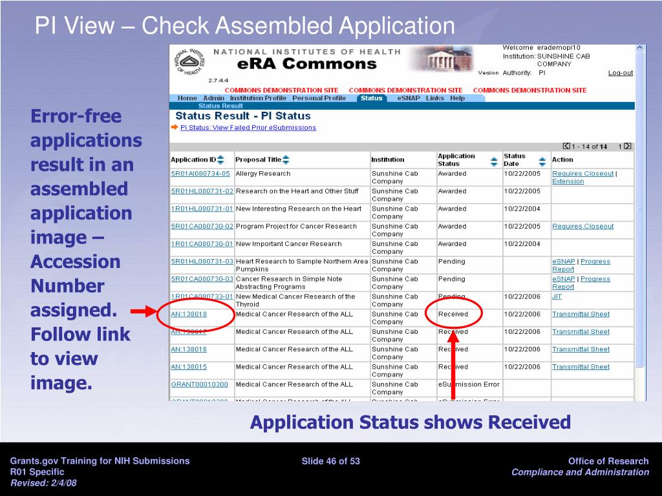Click "New Interesting Research on the Heart" title
The height and width of the screenshot is (496, 662).
(x=299, y=209)
